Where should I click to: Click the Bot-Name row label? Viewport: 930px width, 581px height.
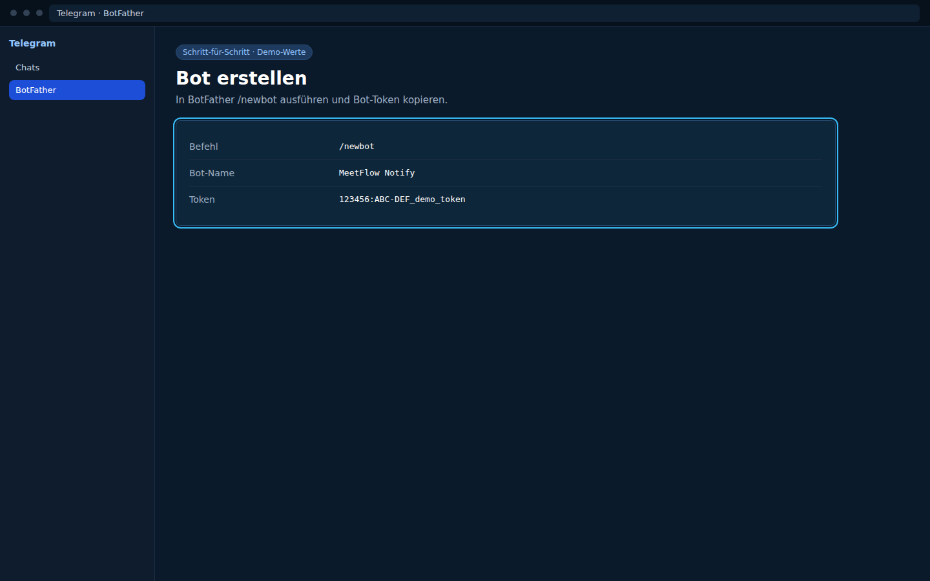(x=212, y=173)
